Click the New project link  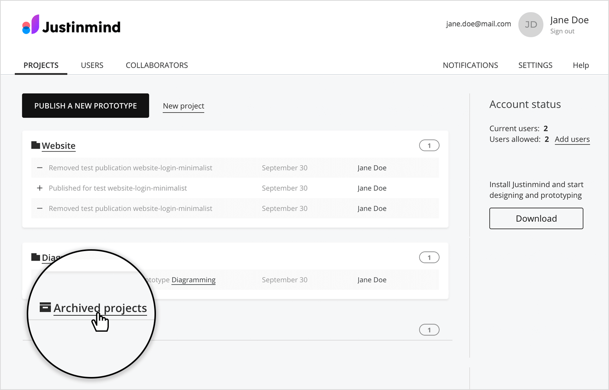[183, 106]
